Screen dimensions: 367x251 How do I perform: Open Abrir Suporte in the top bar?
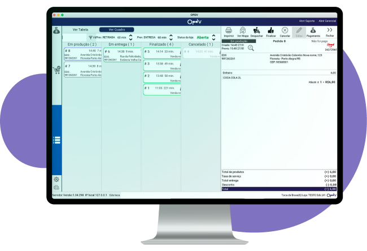[x=307, y=21]
